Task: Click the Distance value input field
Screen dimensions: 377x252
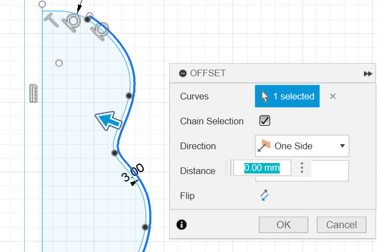Action: pyautogui.click(x=262, y=168)
